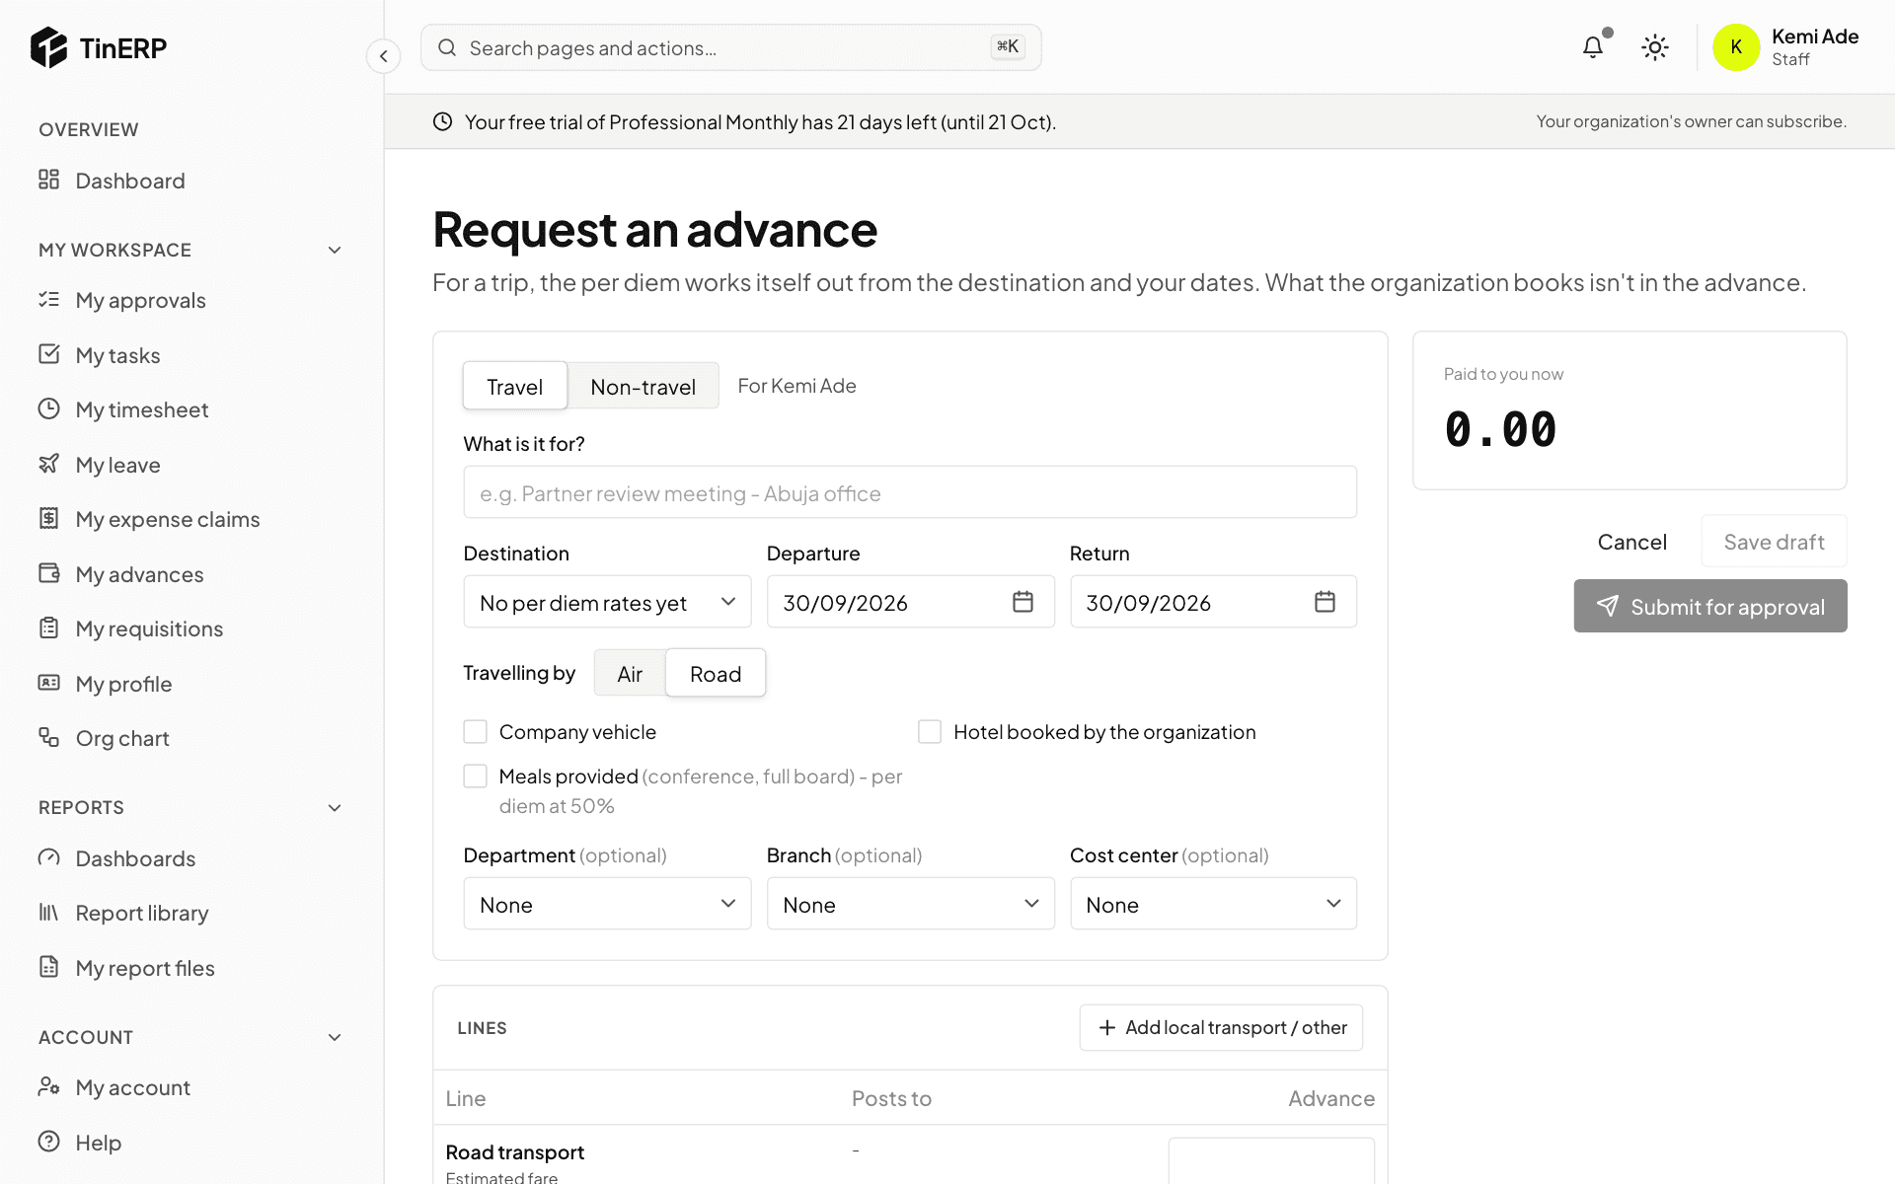Select Air as travel mode

click(630, 674)
